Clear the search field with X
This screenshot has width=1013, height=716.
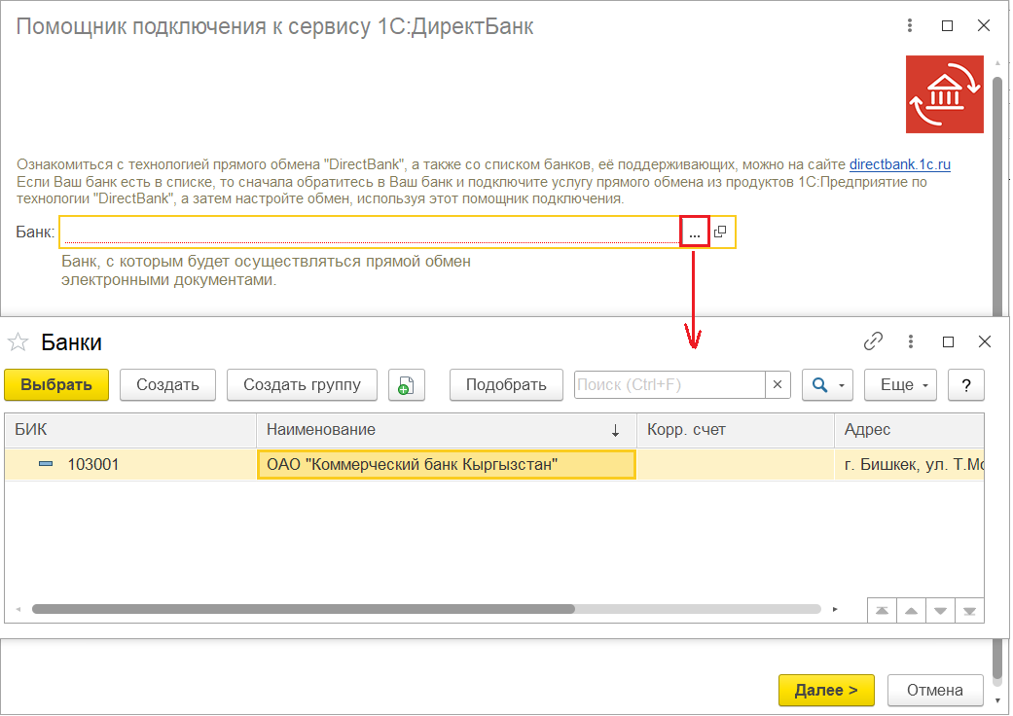click(778, 385)
